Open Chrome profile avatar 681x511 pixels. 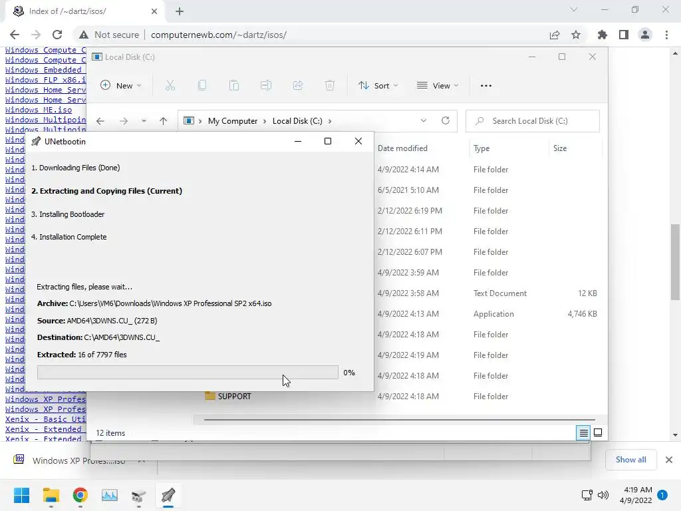click(x=645, y=35)
